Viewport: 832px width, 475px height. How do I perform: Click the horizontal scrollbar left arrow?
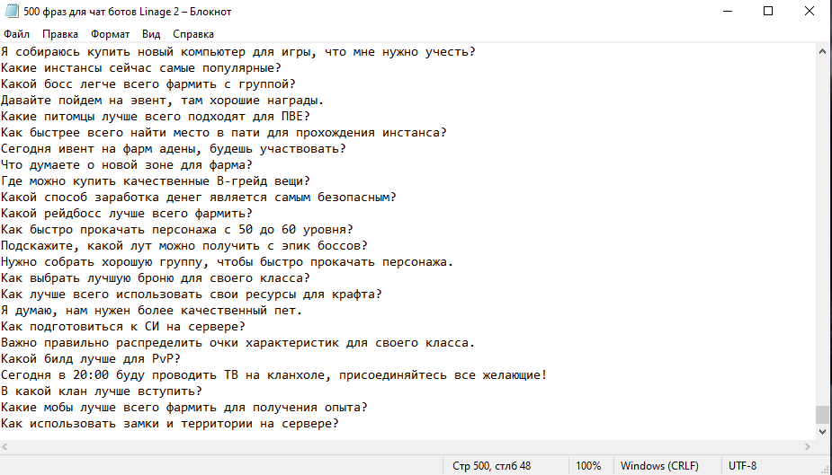pos(4,447)
